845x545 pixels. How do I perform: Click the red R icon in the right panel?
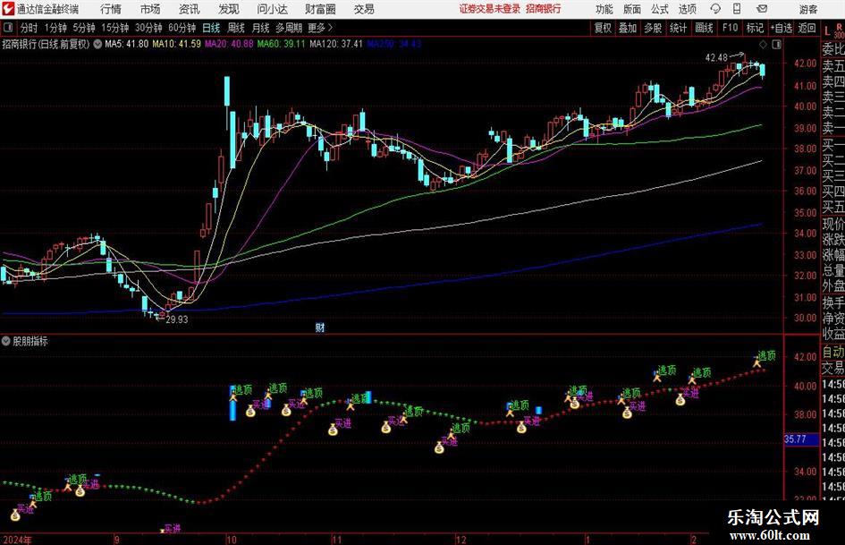tap(839, 27)
